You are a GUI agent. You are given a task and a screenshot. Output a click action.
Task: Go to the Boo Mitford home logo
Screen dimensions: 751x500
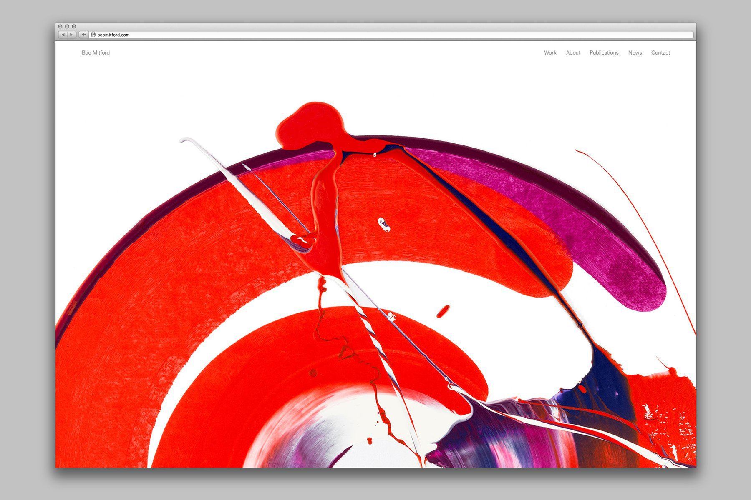click(96, 52)
